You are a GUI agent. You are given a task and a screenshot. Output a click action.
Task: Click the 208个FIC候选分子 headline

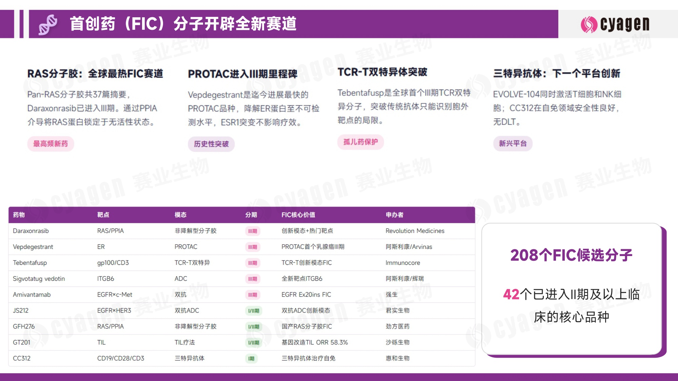pyautogui.click(x=571, y=255)
